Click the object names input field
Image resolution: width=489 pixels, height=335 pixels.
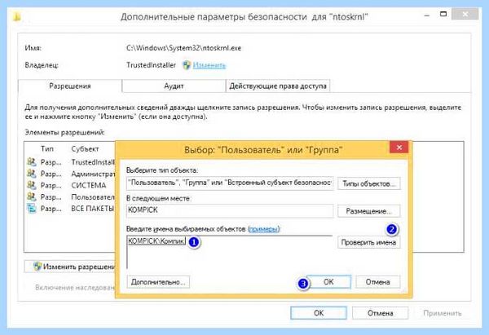pos(230,253)
